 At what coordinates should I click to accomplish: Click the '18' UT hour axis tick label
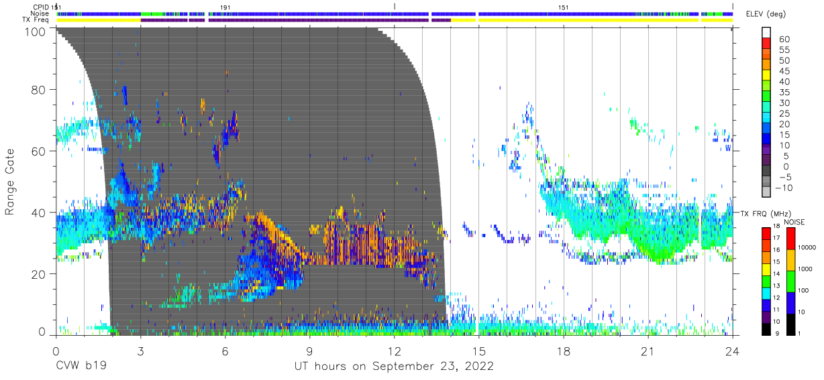click(x=564, y=351)
